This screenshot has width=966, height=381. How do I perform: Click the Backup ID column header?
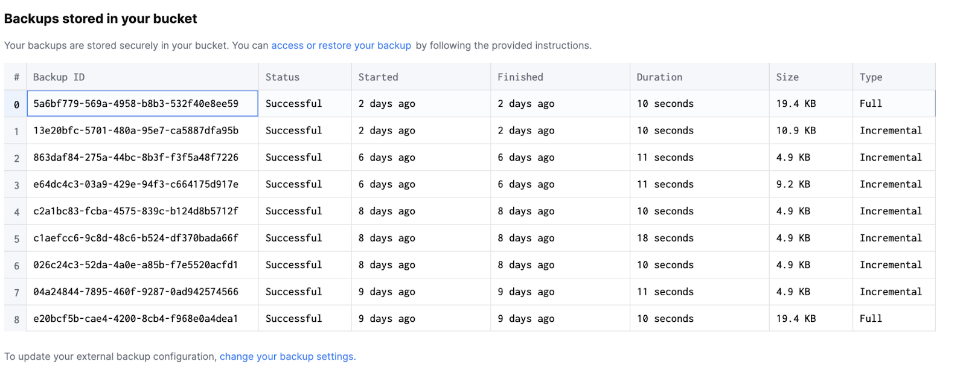(59, 77)
